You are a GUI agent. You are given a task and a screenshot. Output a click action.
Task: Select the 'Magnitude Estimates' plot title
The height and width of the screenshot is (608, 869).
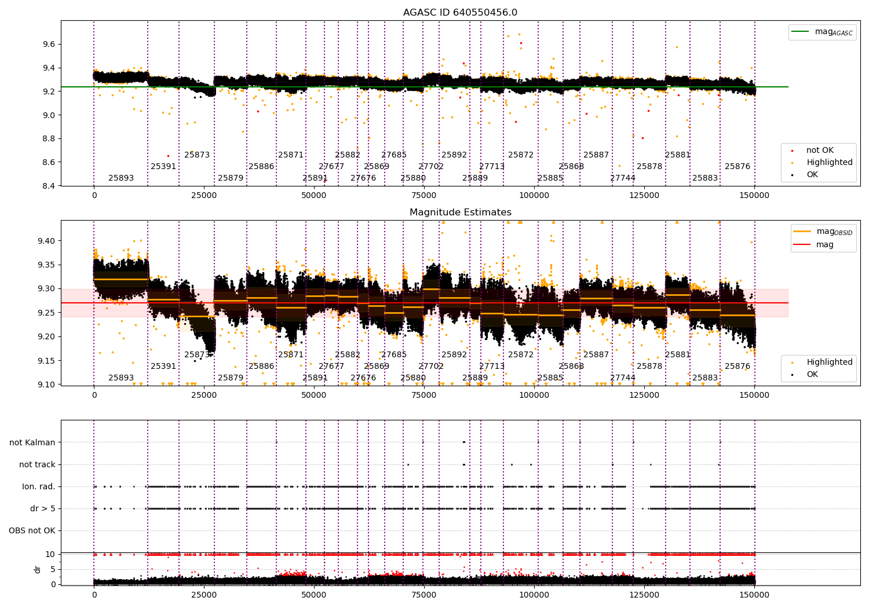point(460,213)
